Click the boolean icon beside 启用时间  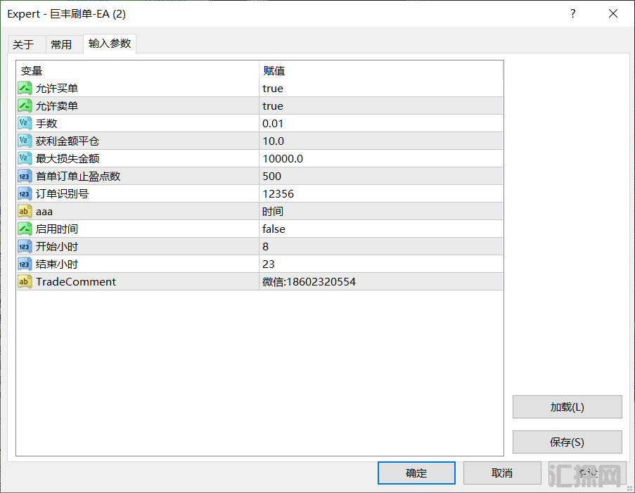(25, 229)
